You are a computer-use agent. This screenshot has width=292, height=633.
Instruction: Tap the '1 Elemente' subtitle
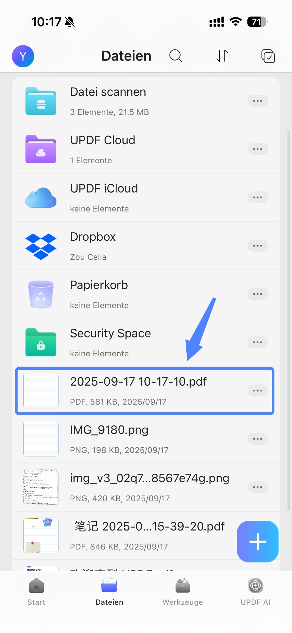click(91, 161)
